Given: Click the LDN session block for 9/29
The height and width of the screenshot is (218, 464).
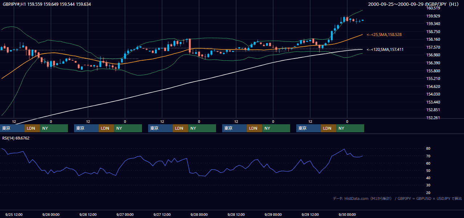Looking at the screenshot, I should click(329, 128).
